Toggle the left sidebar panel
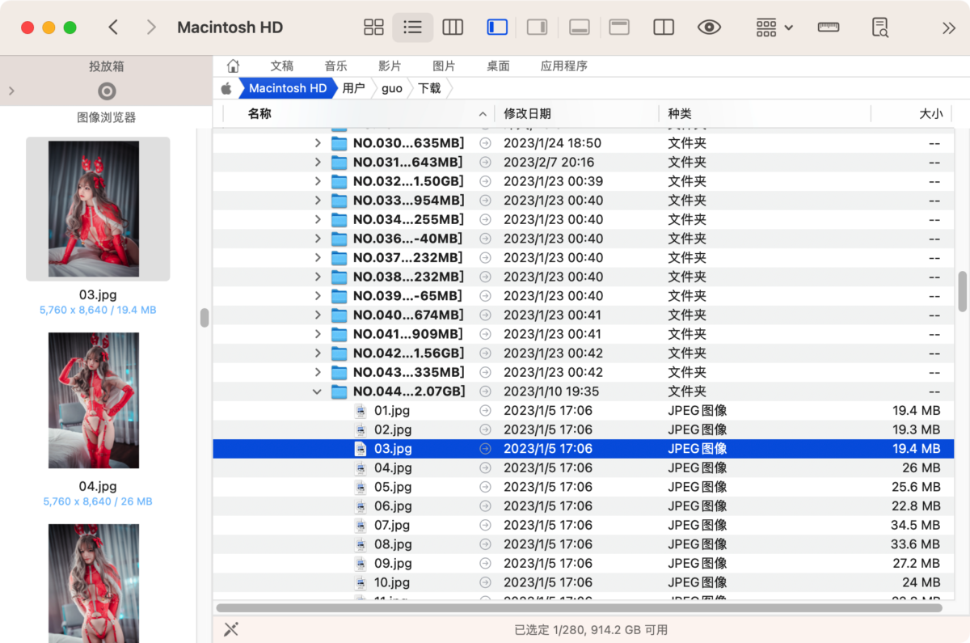 click(497, 27)
